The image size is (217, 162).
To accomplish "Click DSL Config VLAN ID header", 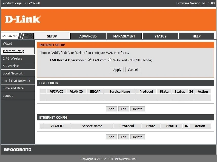I will tap(77, 92).
